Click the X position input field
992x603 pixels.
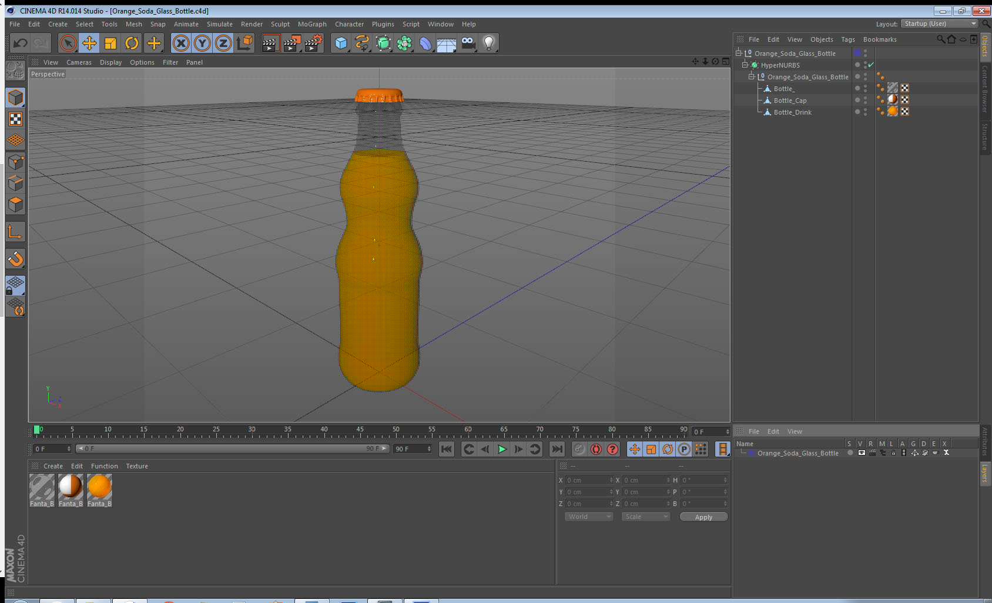[x=589, y=480]
